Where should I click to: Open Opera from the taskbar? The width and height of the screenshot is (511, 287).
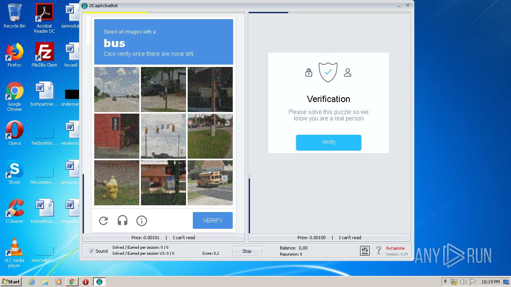85,282
